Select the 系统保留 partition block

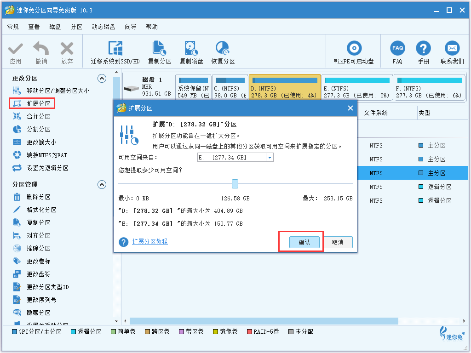(194, 87)
